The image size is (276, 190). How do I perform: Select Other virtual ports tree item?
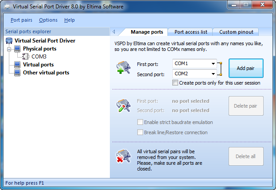tap(46, 73)
